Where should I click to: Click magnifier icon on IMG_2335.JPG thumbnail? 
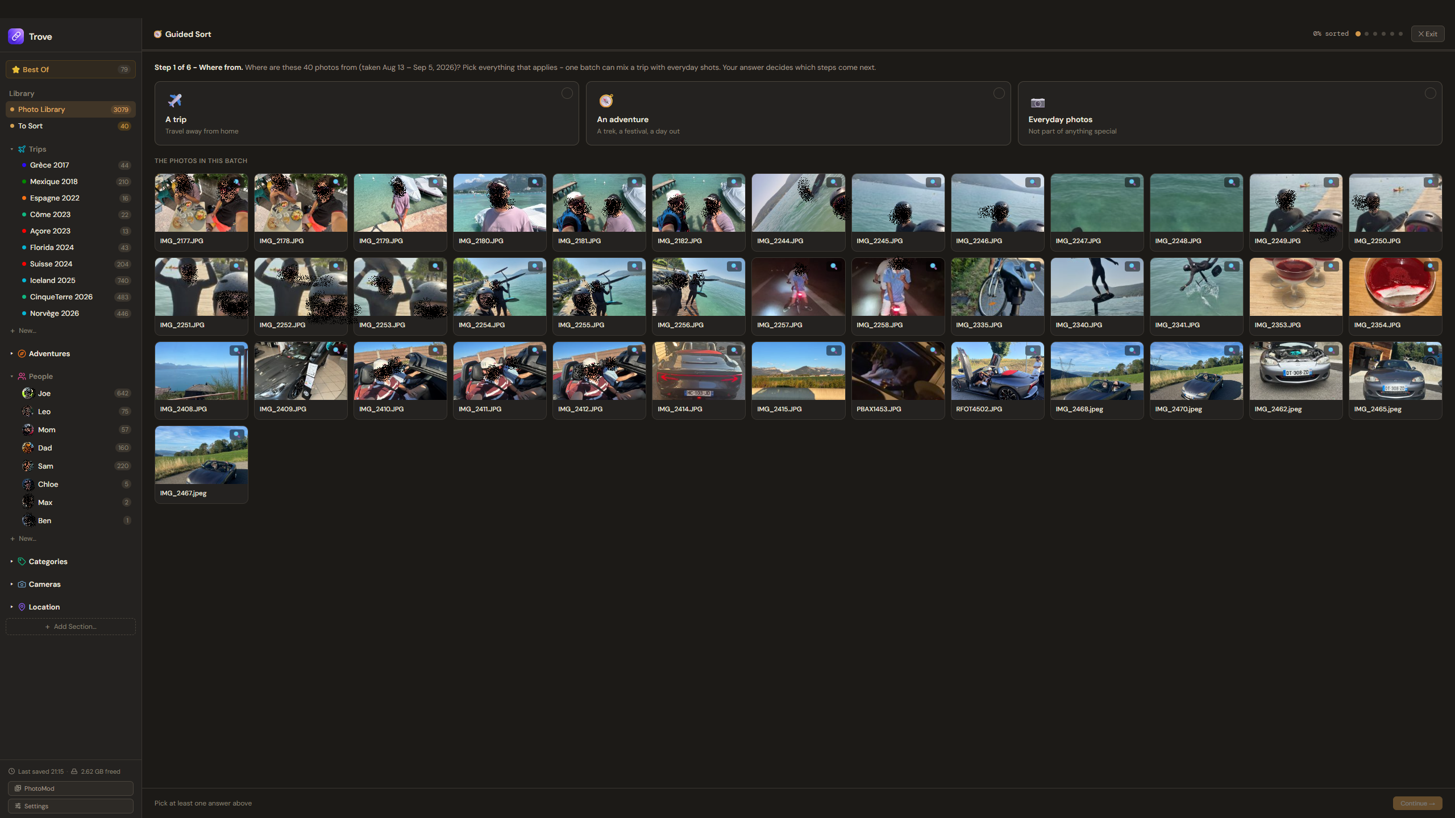click(1033, 266)
